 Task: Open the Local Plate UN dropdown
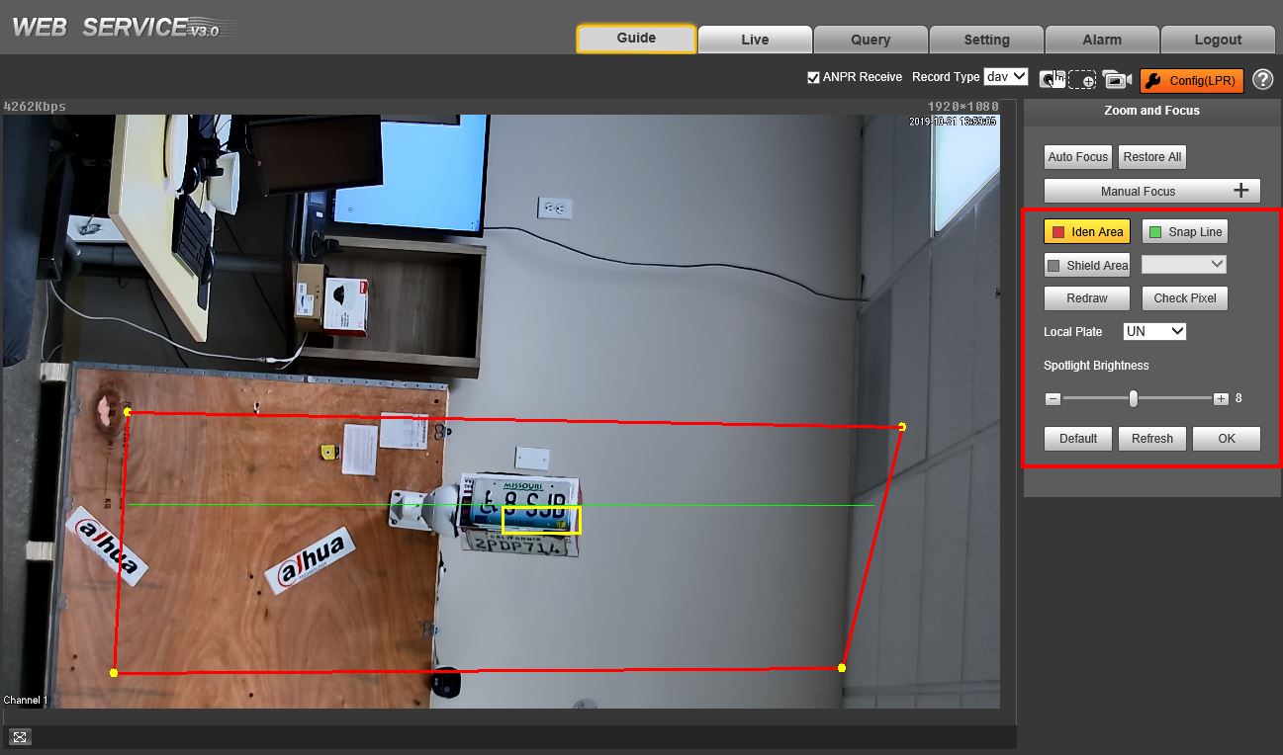(1154, 332)
